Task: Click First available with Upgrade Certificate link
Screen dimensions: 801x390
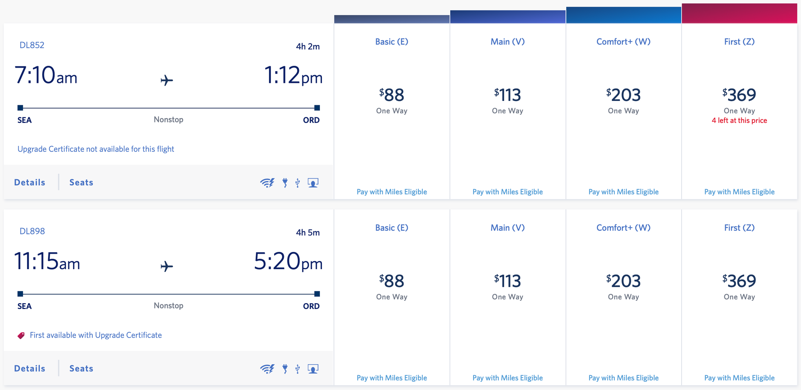Action: (96, 335)
